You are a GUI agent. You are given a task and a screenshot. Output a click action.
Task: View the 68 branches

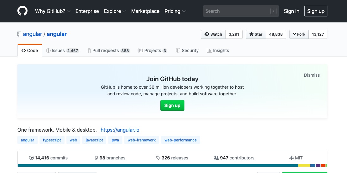(x=110, y=158)
